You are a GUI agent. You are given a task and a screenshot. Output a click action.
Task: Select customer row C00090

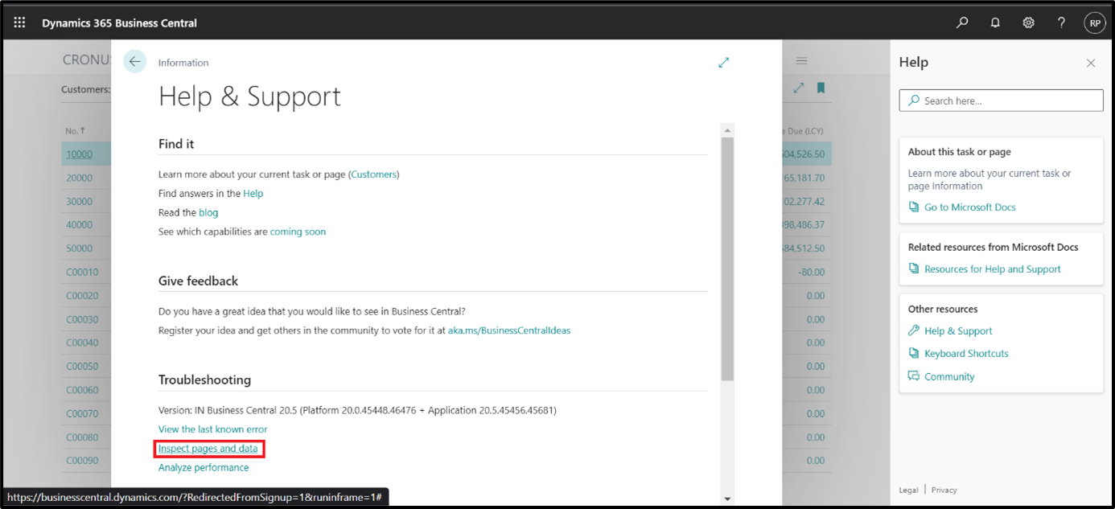pos(82,461)
